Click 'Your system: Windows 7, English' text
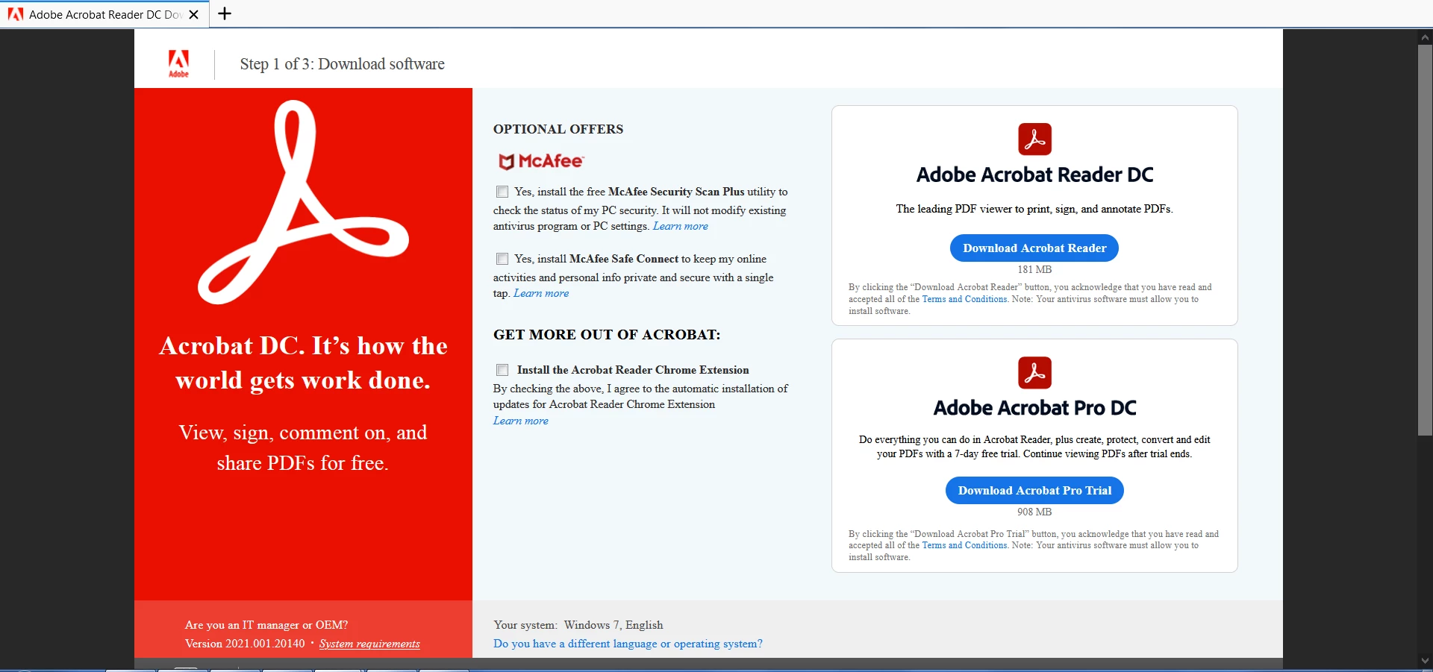This screenshot has width=1433, height=672. (x=578, y=625)
